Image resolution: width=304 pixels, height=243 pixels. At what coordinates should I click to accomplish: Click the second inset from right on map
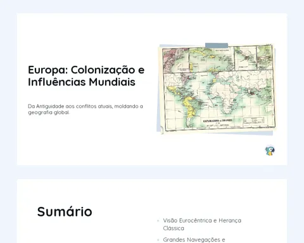pyautogui.click(x=245, y=58)
